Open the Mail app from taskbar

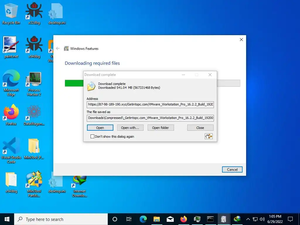pyautogui.click(x=170, y=219)
